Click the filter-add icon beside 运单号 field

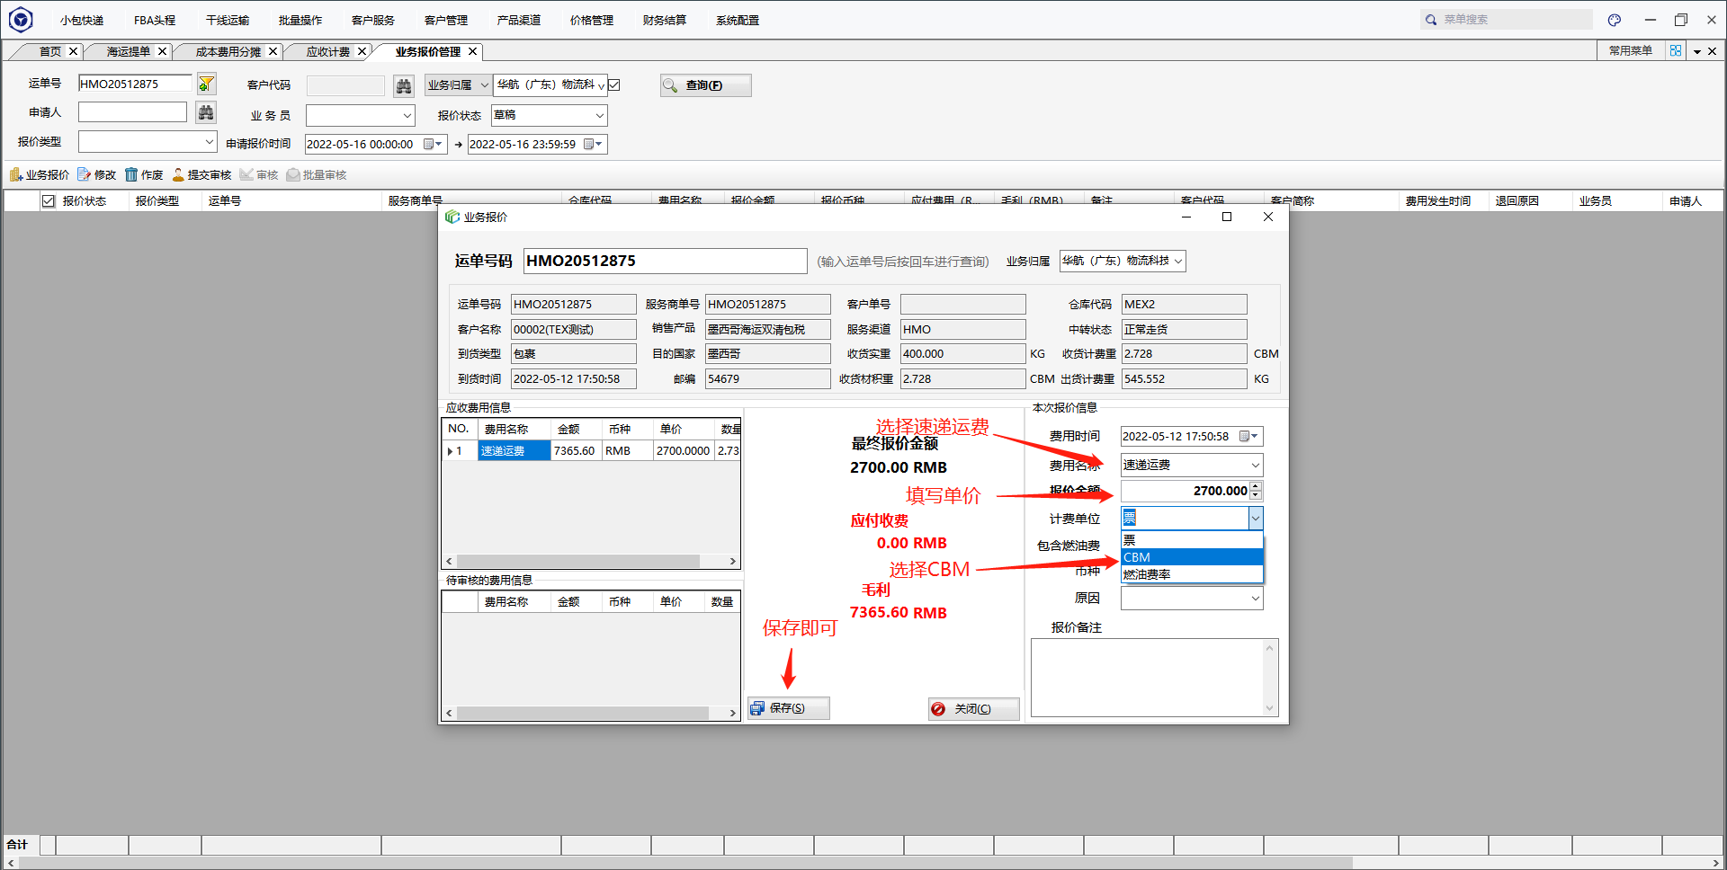click(x=207, y=84)
